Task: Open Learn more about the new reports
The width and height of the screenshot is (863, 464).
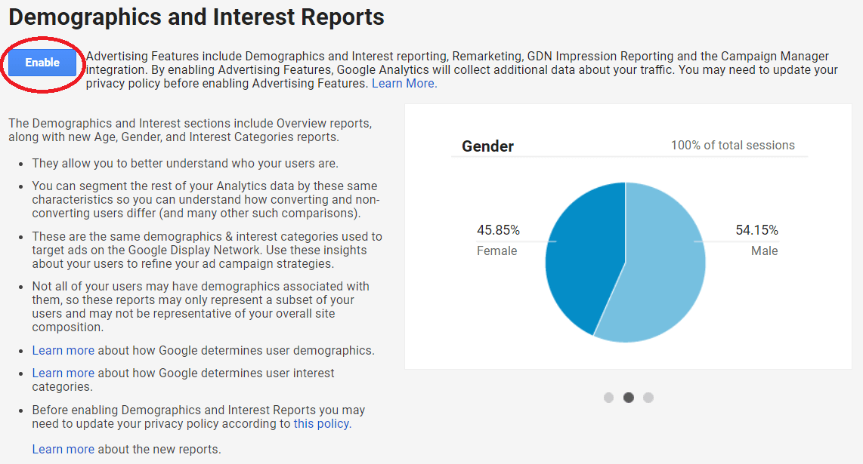Action: click(63, 449)
